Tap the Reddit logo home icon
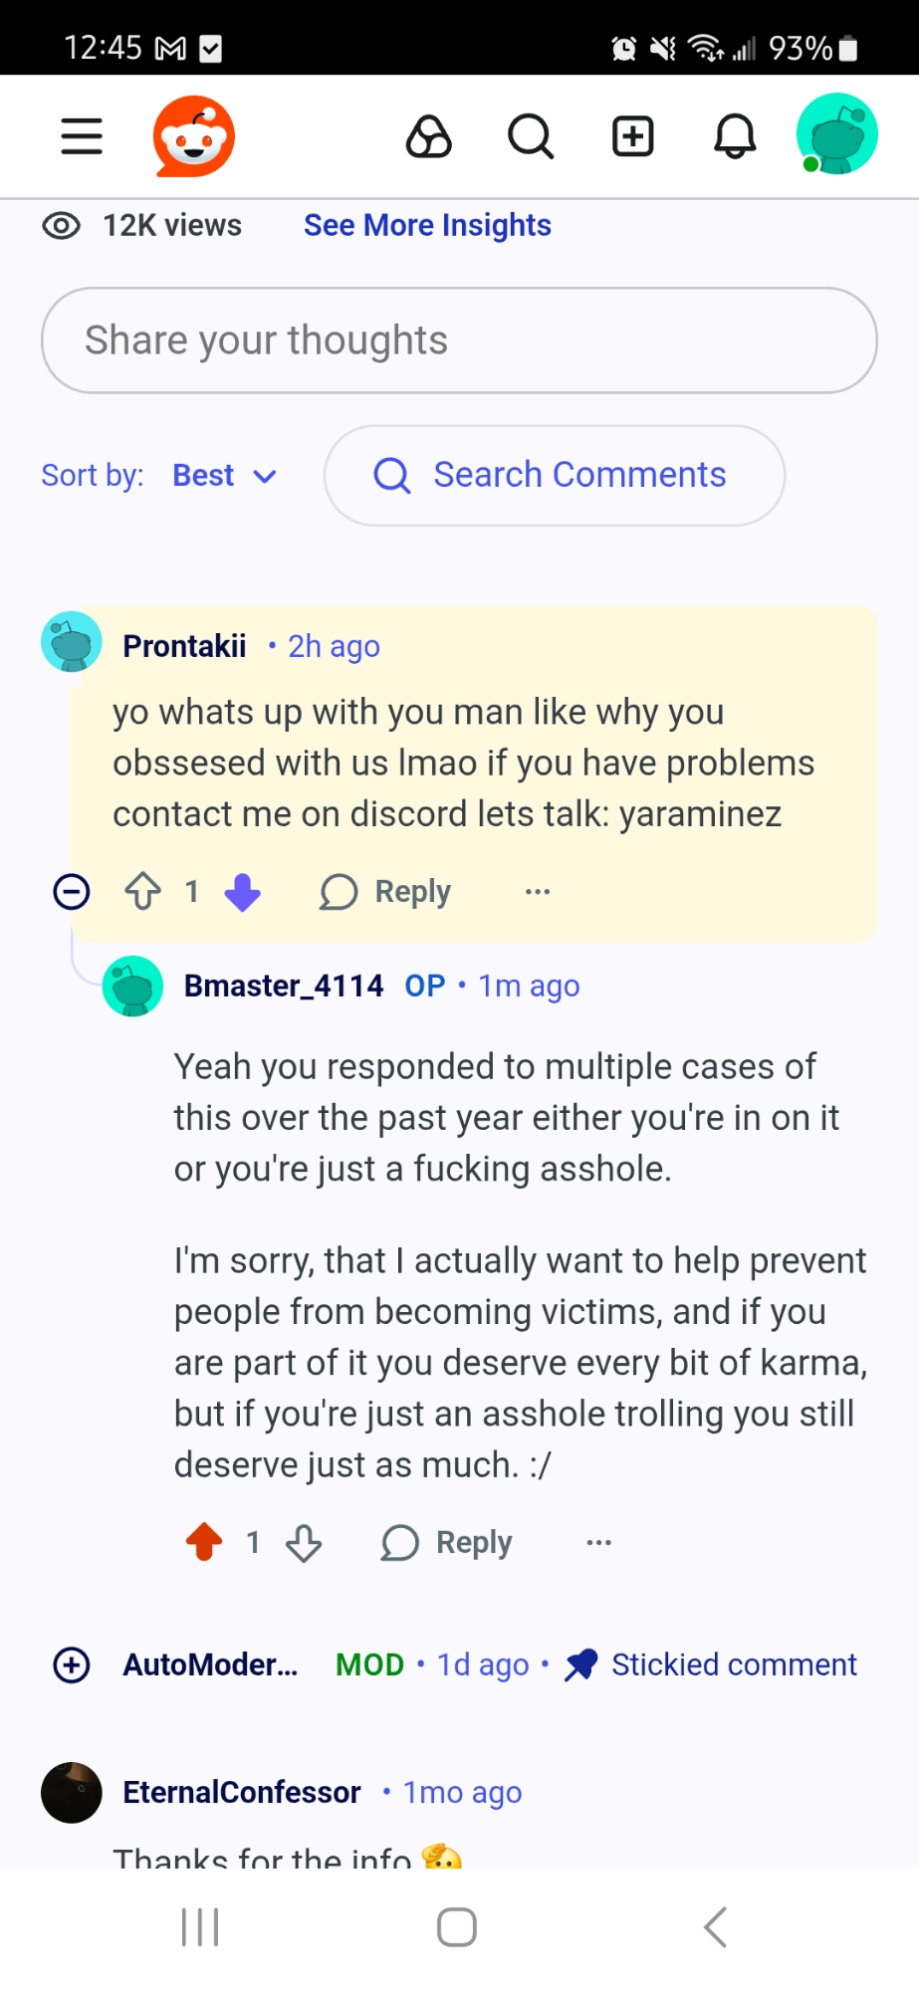Viewport: 919px width, 1991px height. [x=194, y=136]
